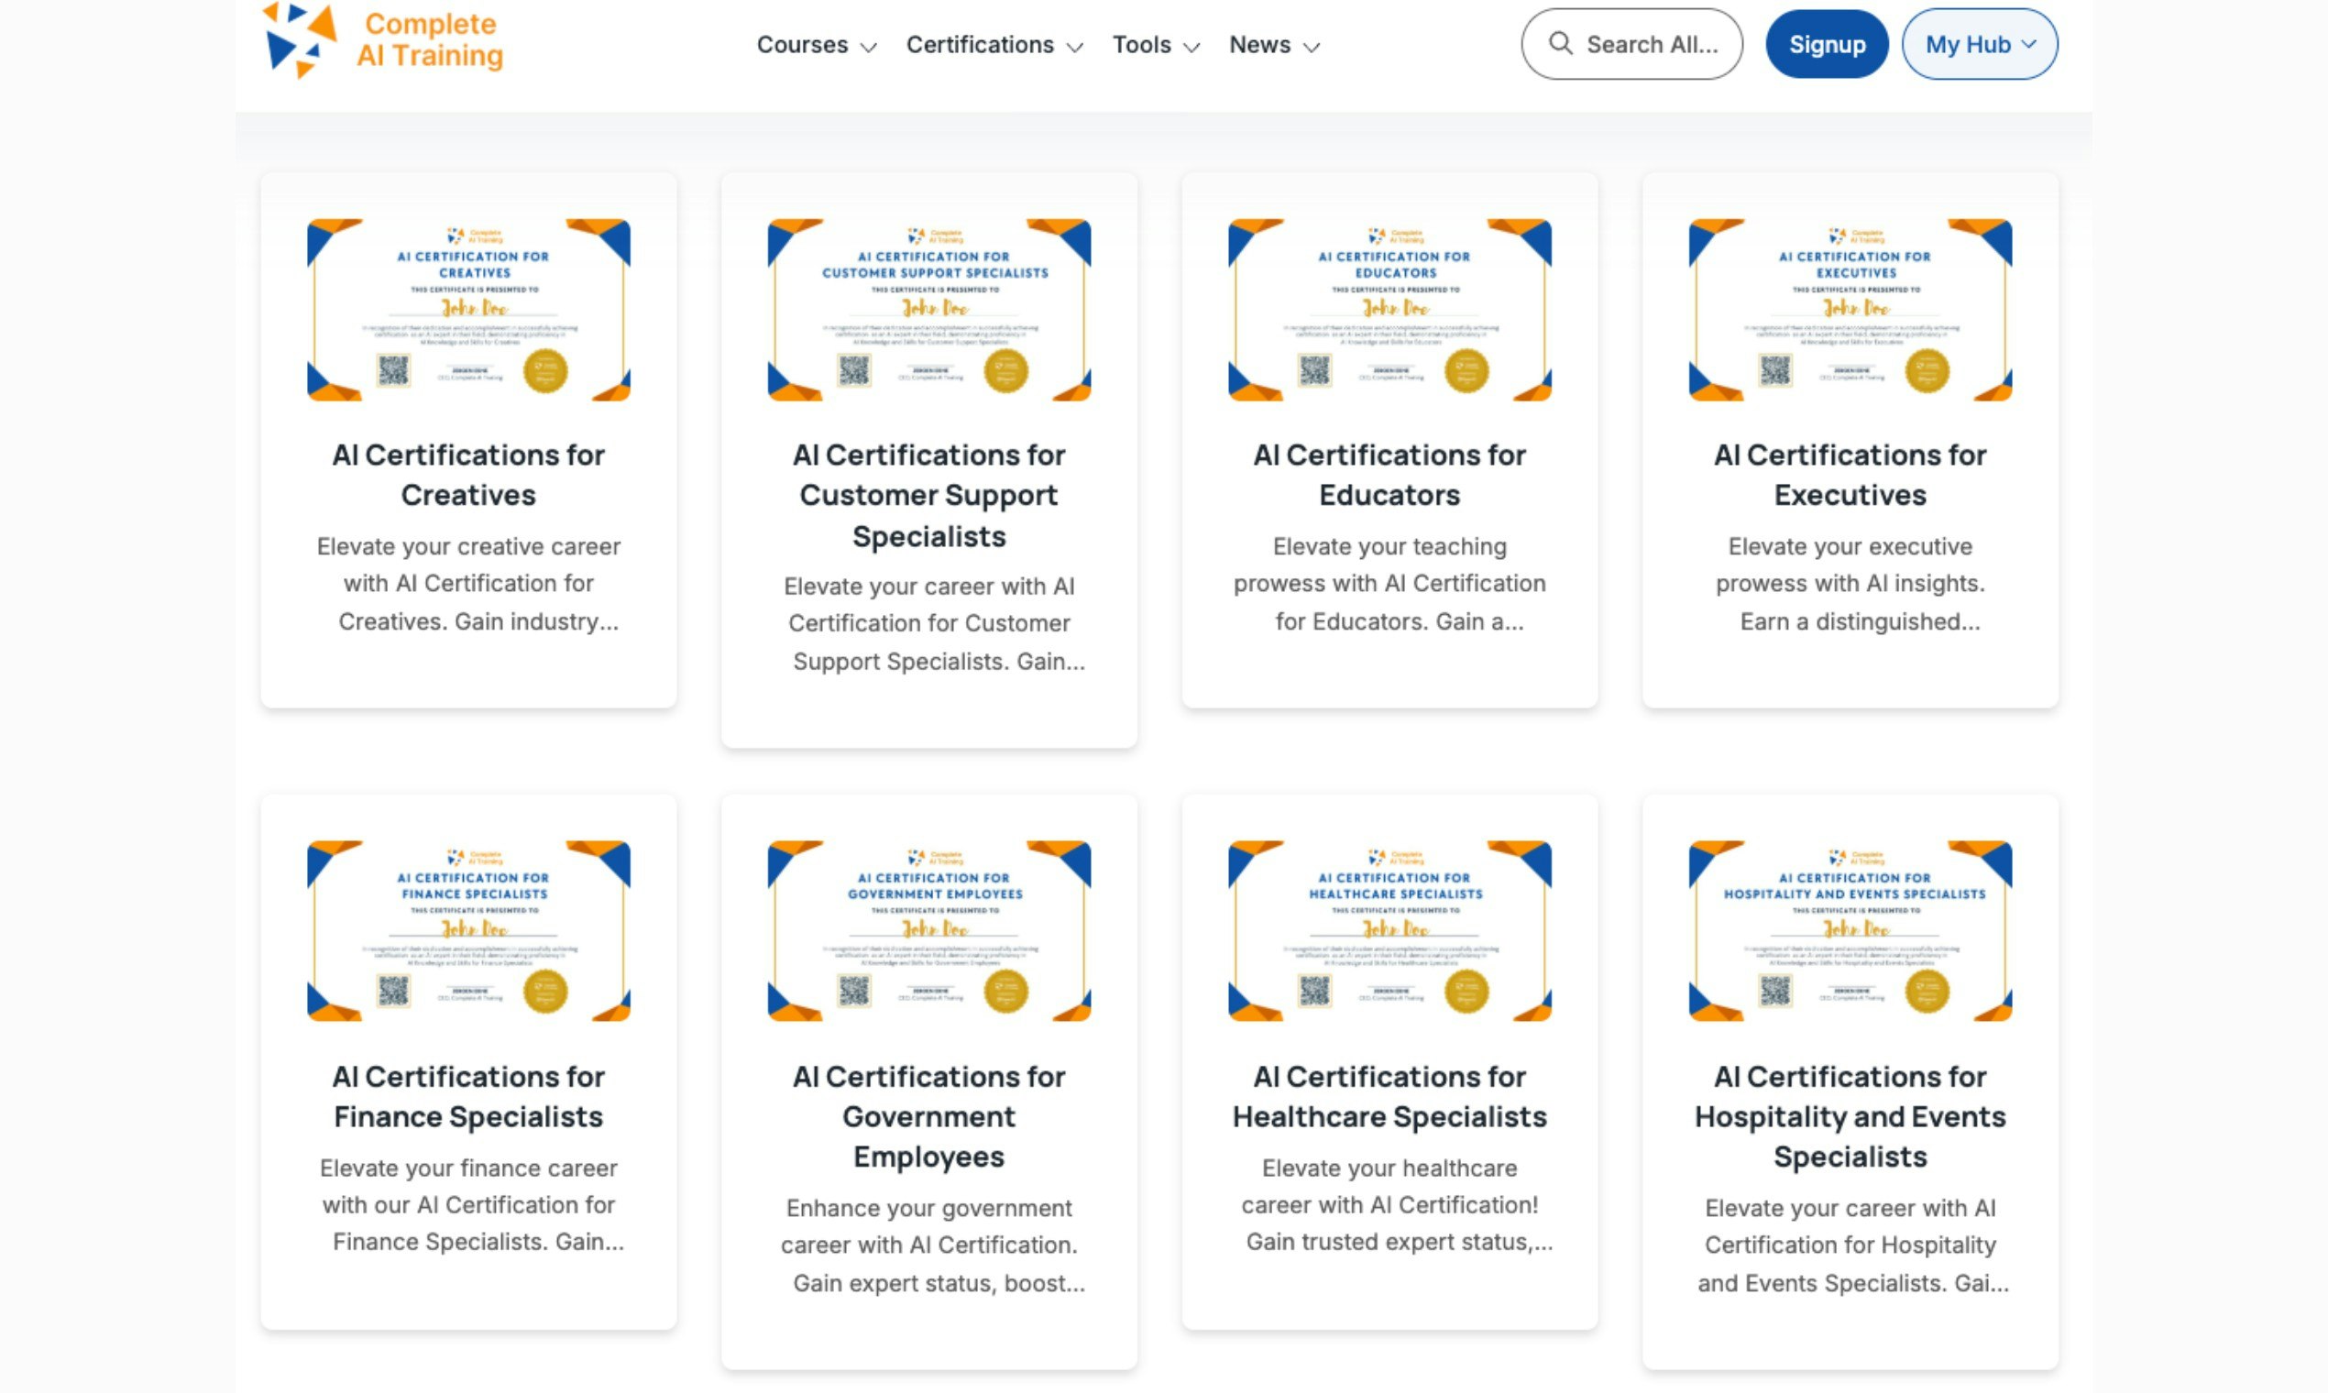Open AI Certifications for Customer Support Specialists
The image size is (2328, 1393).
point(928,495)
